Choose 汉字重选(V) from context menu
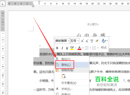 pos(72,83)
